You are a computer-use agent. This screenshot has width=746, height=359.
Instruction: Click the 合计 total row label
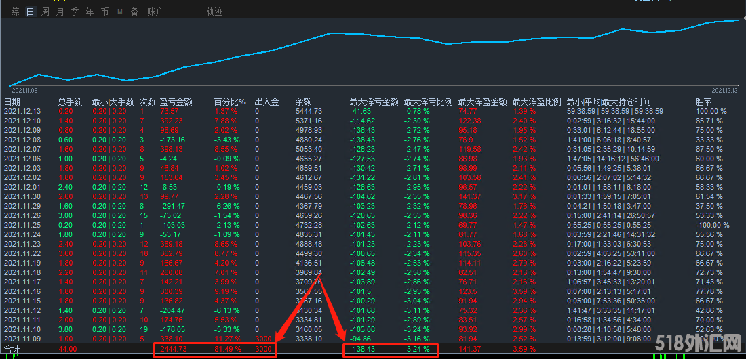pyautogui.click(x=12, y=349)
